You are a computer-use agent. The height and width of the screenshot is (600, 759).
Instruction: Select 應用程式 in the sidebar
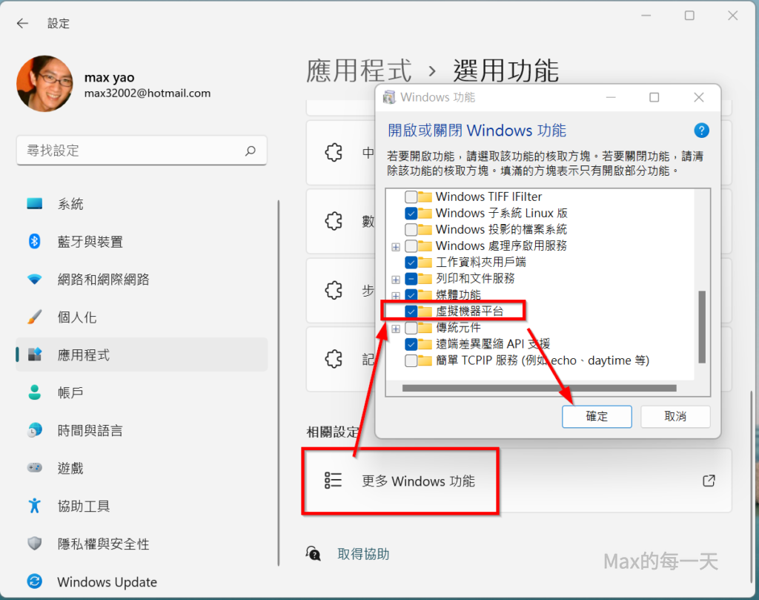142,355
